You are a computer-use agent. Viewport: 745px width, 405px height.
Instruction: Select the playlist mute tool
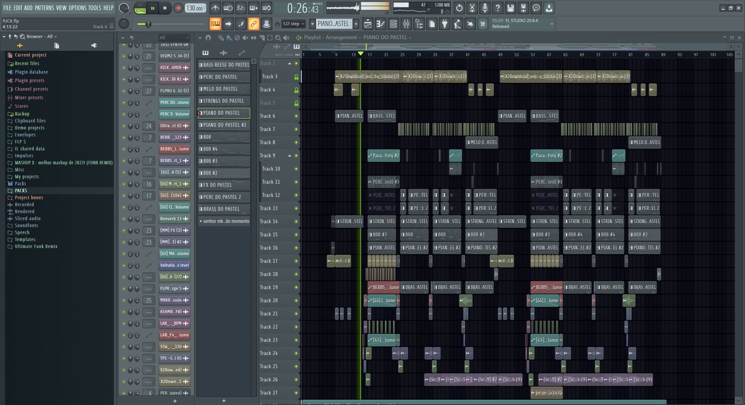pos(245,38)
